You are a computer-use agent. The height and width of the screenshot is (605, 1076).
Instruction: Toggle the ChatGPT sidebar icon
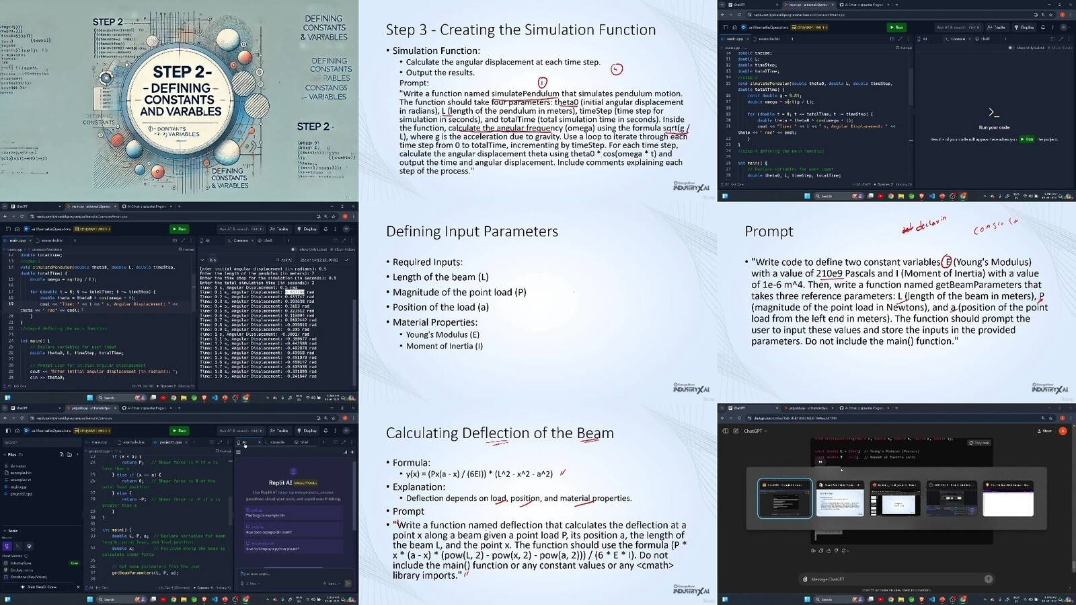pyautogui.click(x=726, y=431)
